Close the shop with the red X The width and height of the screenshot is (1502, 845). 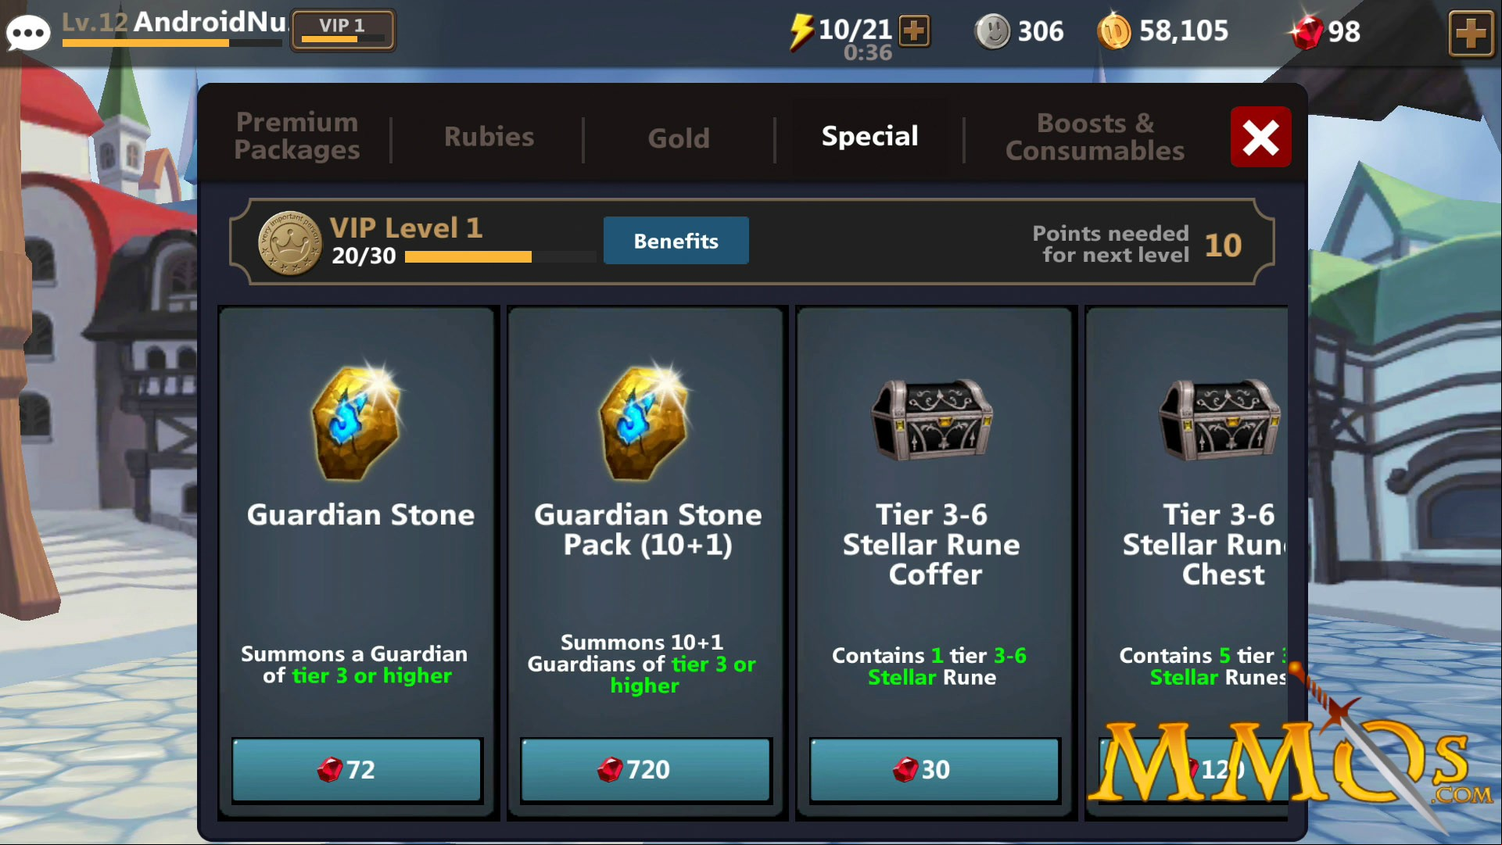tap(1260, 137)
